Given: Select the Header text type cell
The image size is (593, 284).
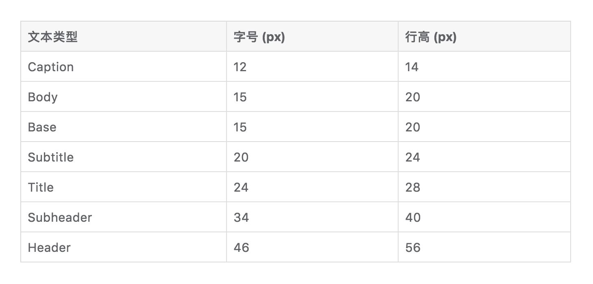Looking at the screenshot, I should click(49, 248).
